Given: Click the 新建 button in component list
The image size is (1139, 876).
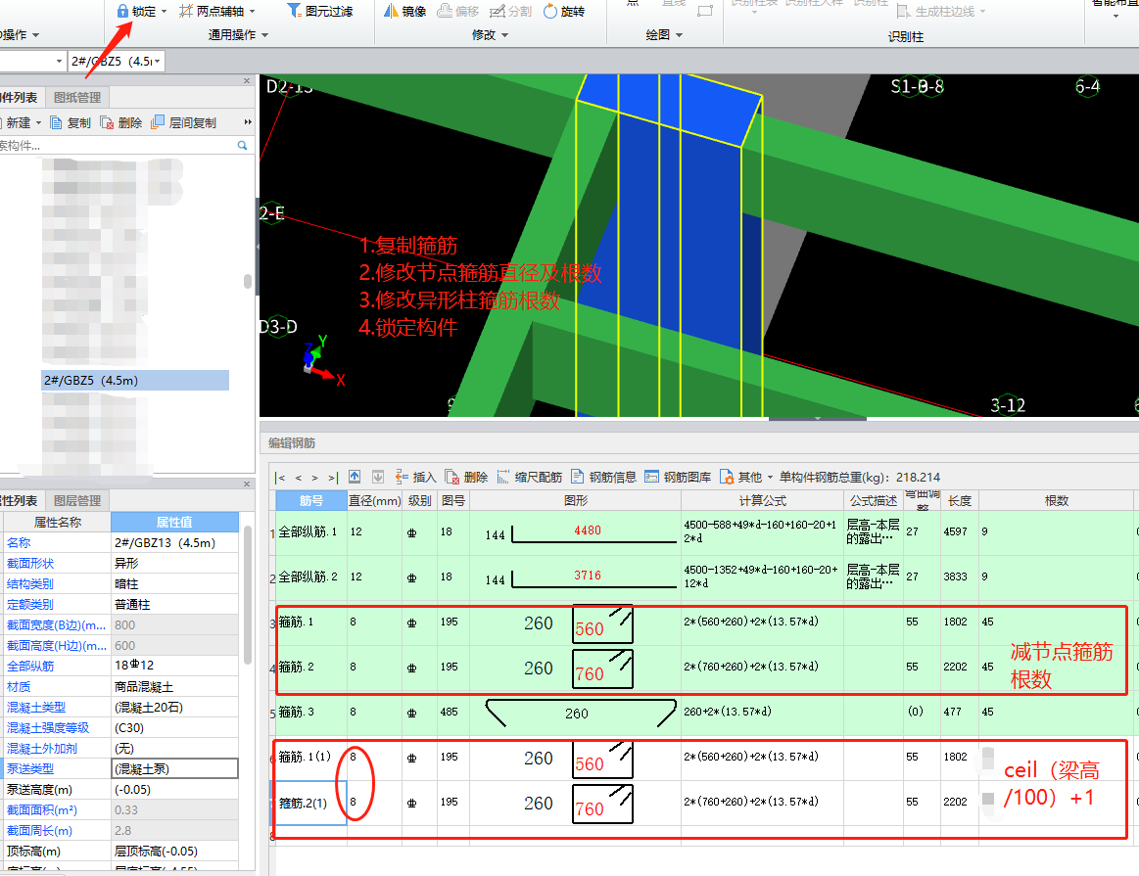Looking at the screenshot, I should [19, 122].
